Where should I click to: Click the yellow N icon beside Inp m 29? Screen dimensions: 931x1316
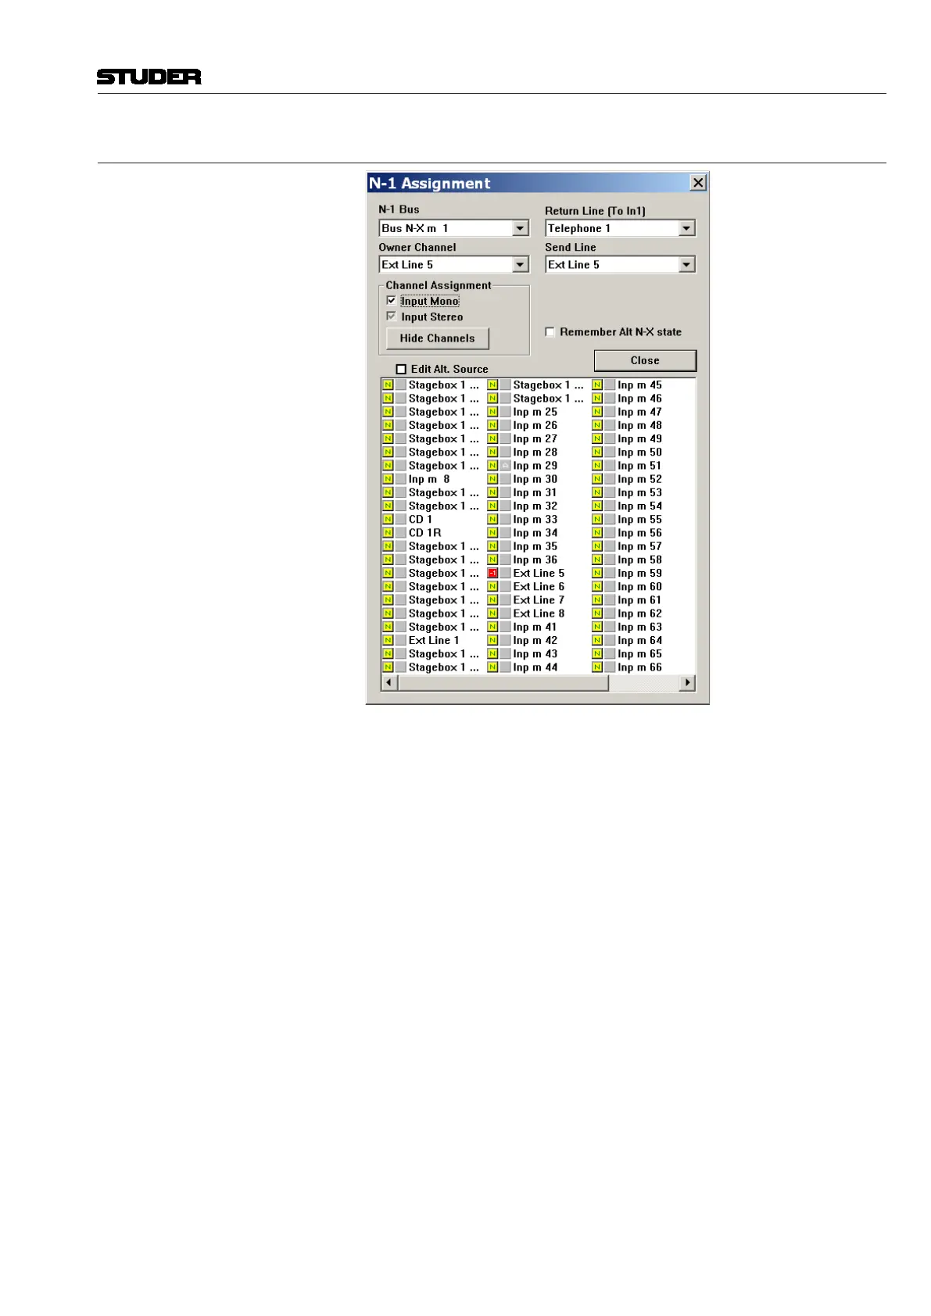coord(492,466)
